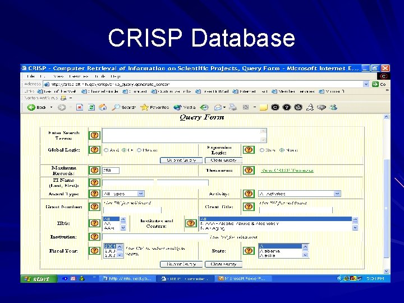Open help for Institution field
Screen dimensions: 404x303
tap(95, 237)
